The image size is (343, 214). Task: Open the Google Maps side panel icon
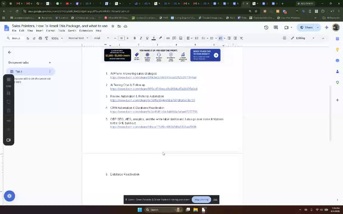pyautogui.click(x=337, y=83)
